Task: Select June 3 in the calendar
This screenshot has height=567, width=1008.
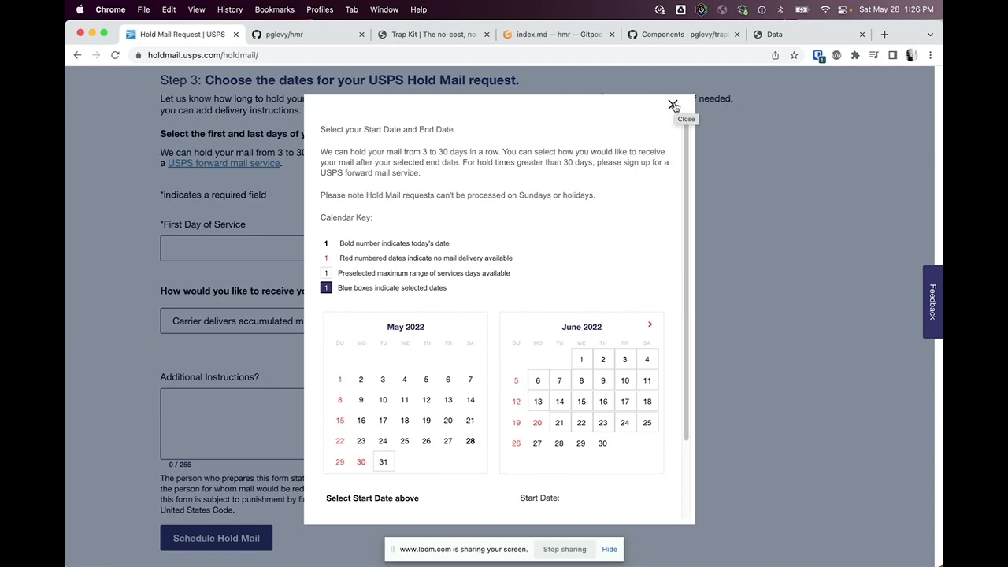Action: coord(624,359)
